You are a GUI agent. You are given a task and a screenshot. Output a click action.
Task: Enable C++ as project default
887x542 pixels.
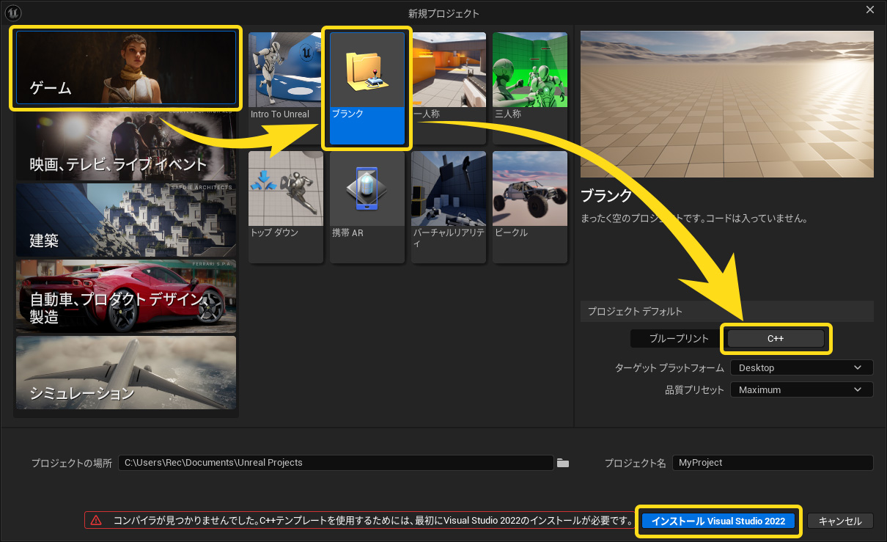pyautogui.click(x=776, y=338)
